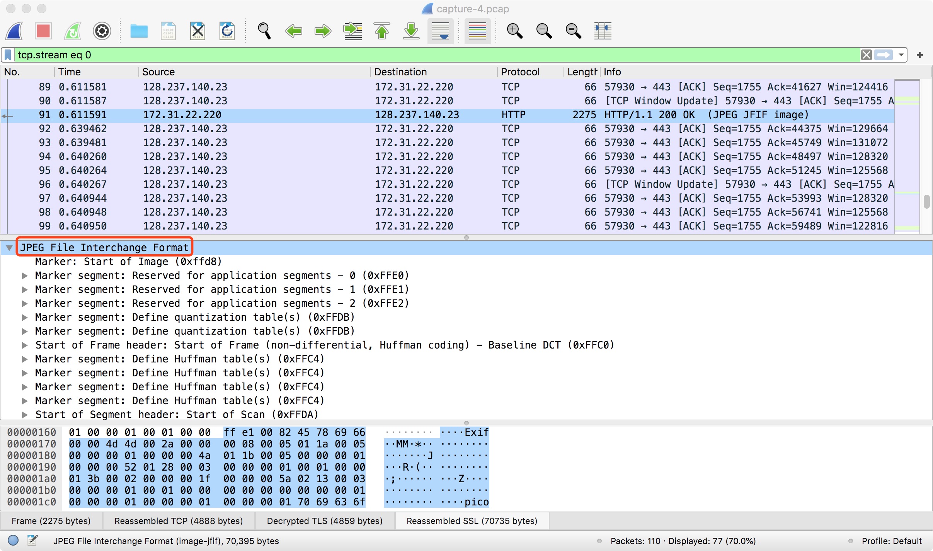This screenshot has width=933, height=551.
Task: Go to specified packet icon
Action: (352, 31)
